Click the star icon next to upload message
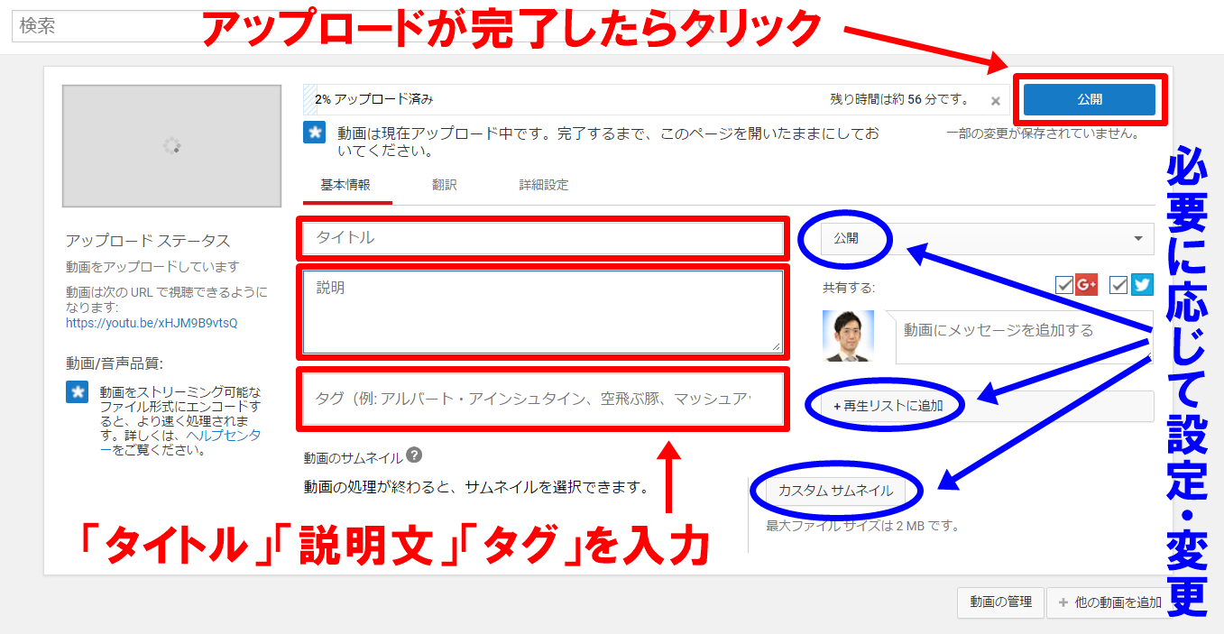 pyautogui.click(x=314, y=133)
